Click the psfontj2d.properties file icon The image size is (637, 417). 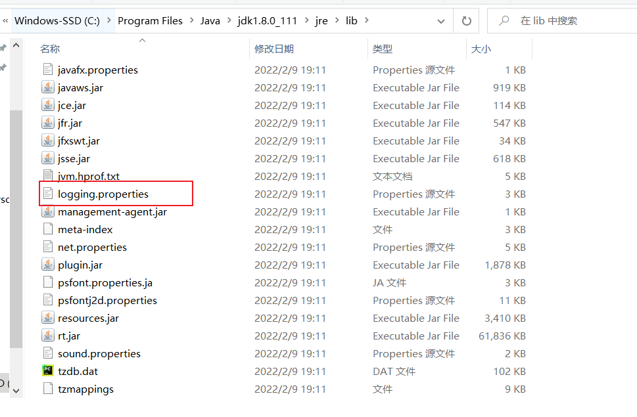tap(48, 299)
